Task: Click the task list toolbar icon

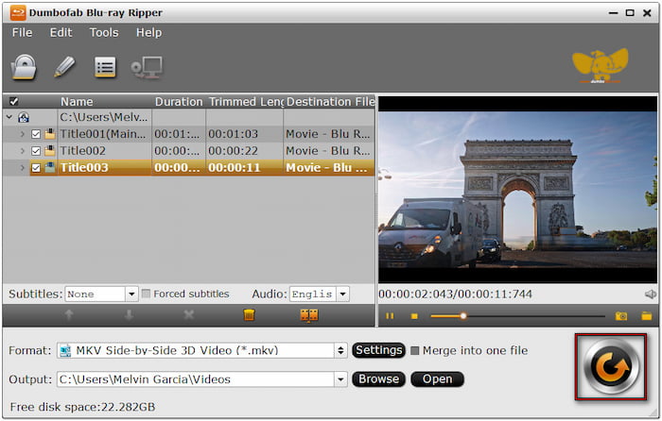Action: (x=105, y=67)
